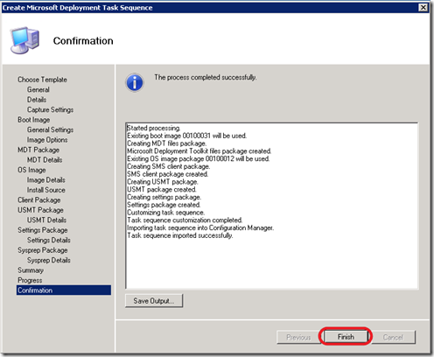The image size is (434, 357).
Task: Click the dialog title bar text
Action: (x=78, y=8)
